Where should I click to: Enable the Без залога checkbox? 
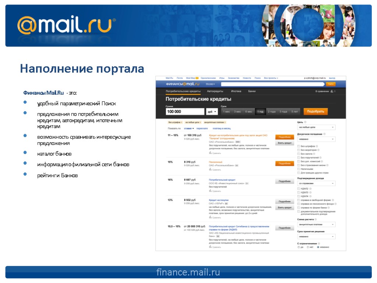[299, 154]
